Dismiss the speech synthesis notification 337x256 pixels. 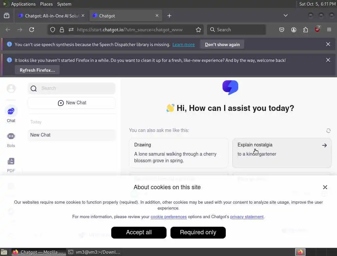(328, 44)
